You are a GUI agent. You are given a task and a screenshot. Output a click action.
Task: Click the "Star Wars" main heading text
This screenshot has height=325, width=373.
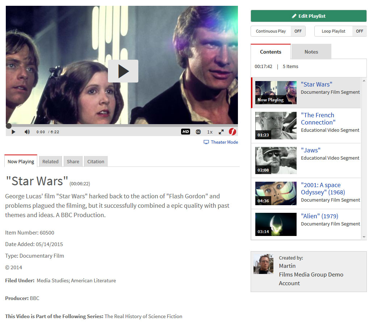(37, 181)
